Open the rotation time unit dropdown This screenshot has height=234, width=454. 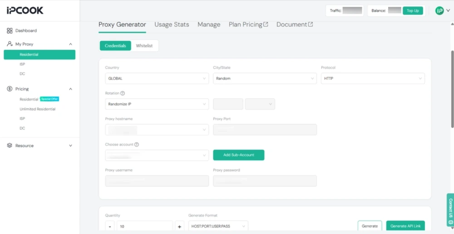[260, 104]
